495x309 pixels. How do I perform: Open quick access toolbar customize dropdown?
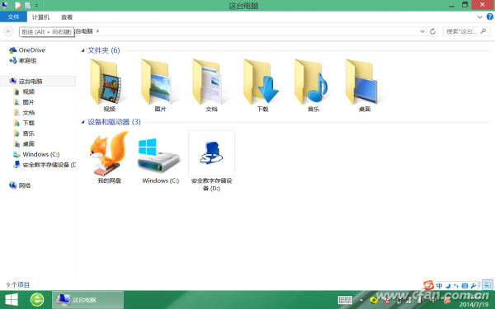(x=36, y=6)
